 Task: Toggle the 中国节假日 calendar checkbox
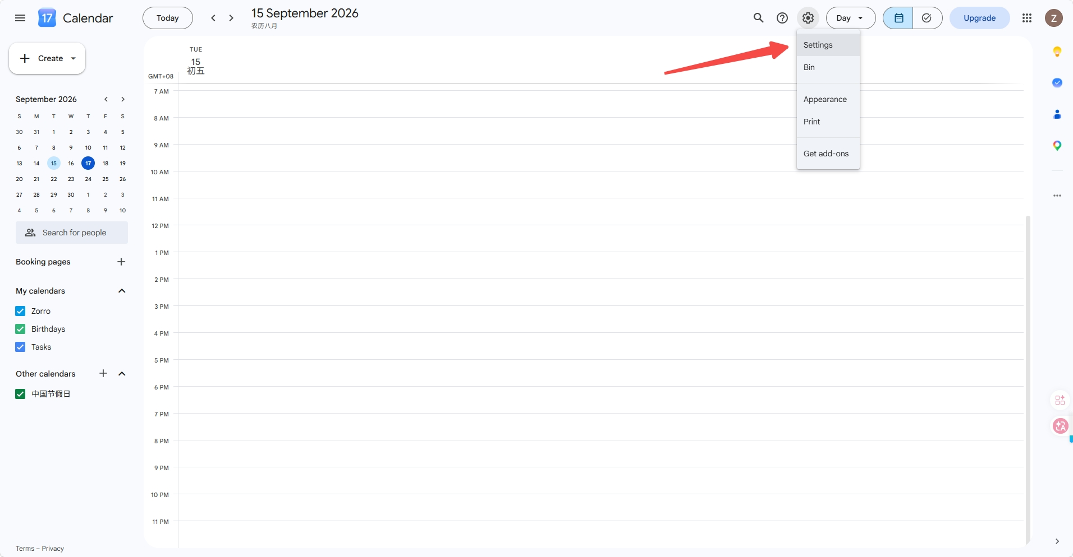pos(20,394)
